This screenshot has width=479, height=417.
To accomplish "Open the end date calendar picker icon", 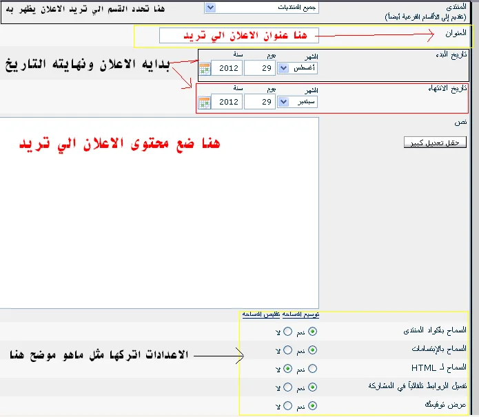I will coord(204,103).
